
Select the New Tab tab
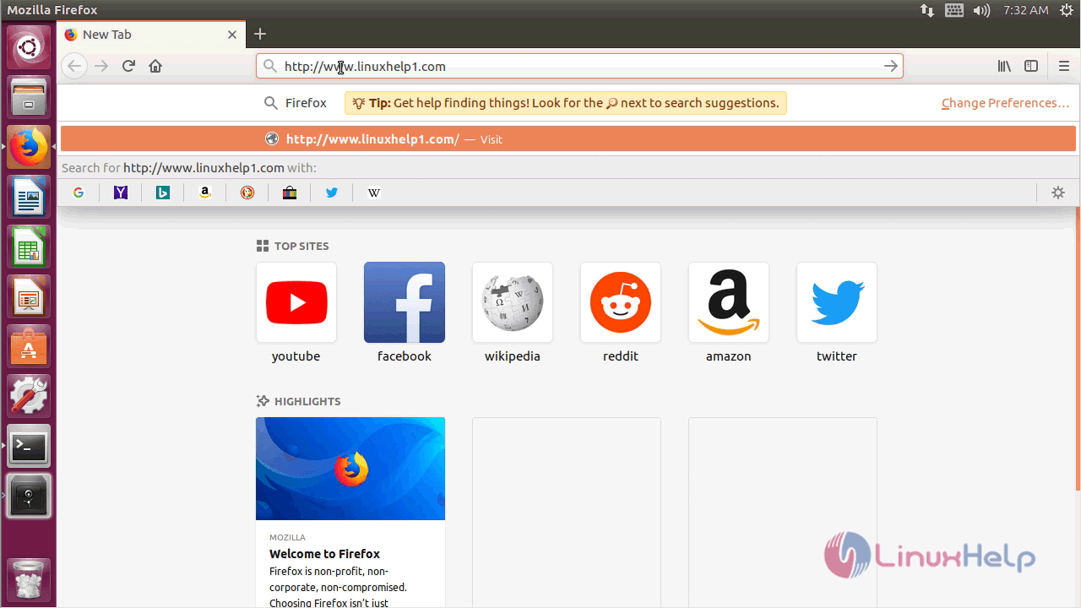[x=152, y=35]
